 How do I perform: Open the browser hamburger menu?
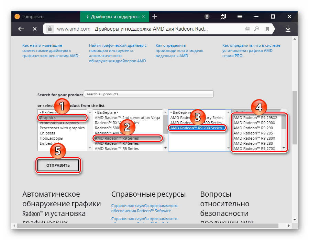(x=240, y=17)
